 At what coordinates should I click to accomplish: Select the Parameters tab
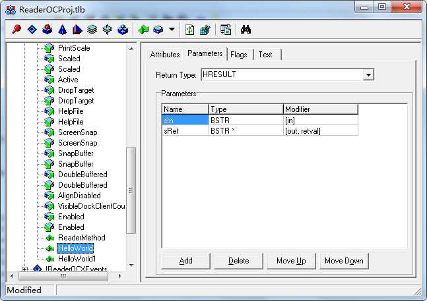(205, 53)
